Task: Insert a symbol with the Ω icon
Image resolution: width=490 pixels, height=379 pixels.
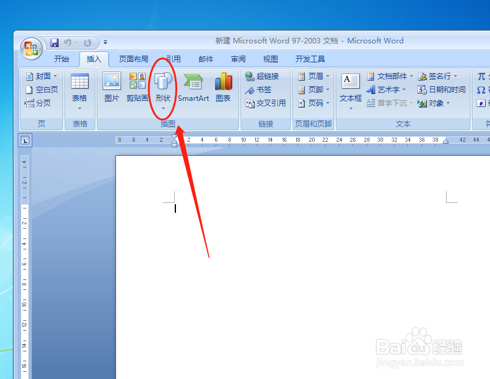Action: pyautogui.click(x=481, y=90)
